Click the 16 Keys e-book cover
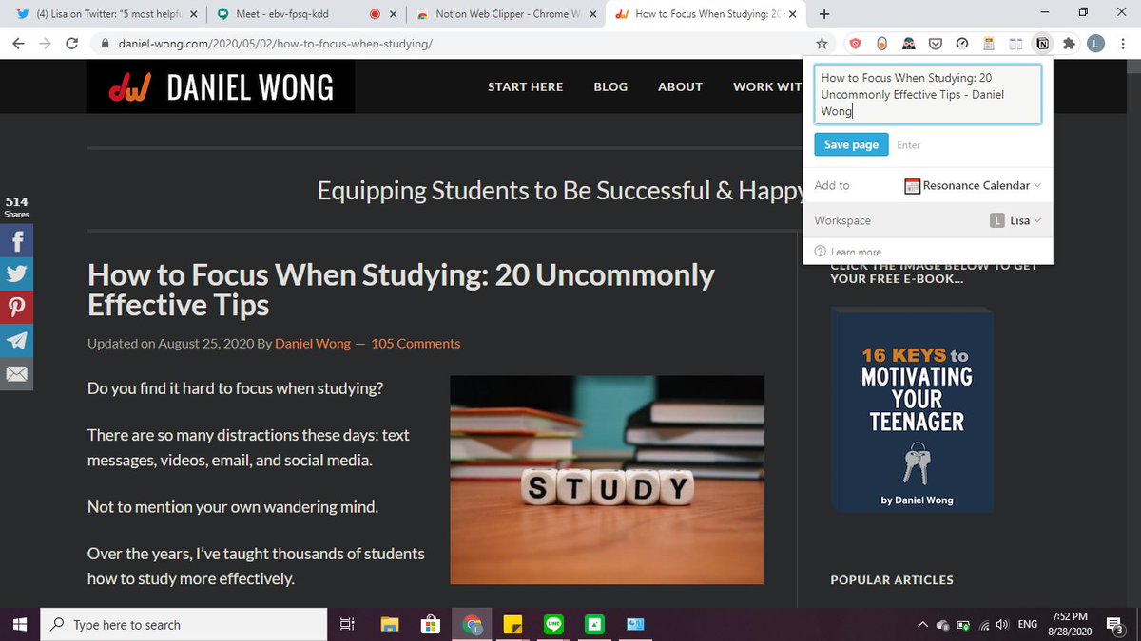The height and width of the screenshot is (641, 1141). coord(912,409)
